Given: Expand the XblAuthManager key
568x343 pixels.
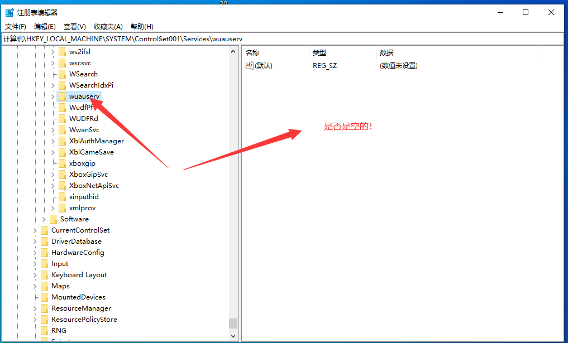Looking at the screenshot, I should pyautogui.click(x=53, y=141).
